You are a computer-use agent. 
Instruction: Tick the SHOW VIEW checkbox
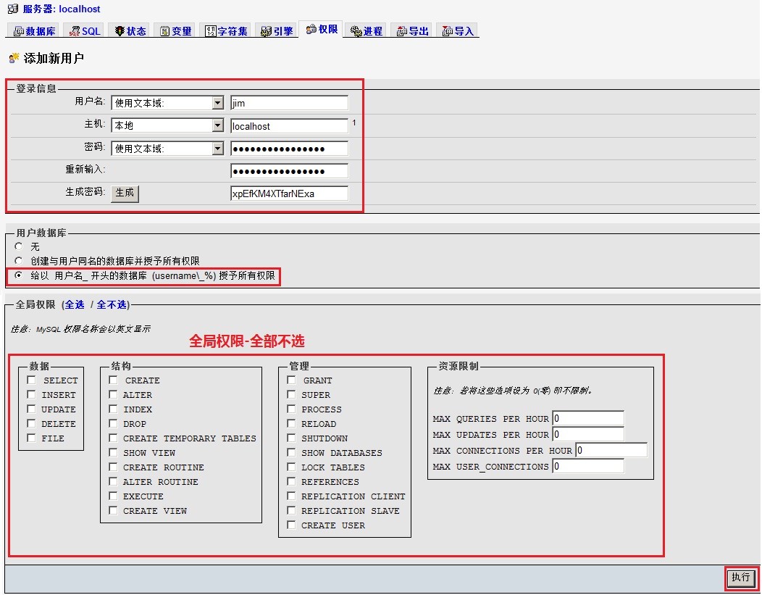point(113,453)
